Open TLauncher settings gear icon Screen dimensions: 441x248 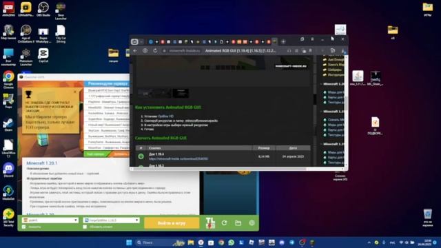pos(252,223)
